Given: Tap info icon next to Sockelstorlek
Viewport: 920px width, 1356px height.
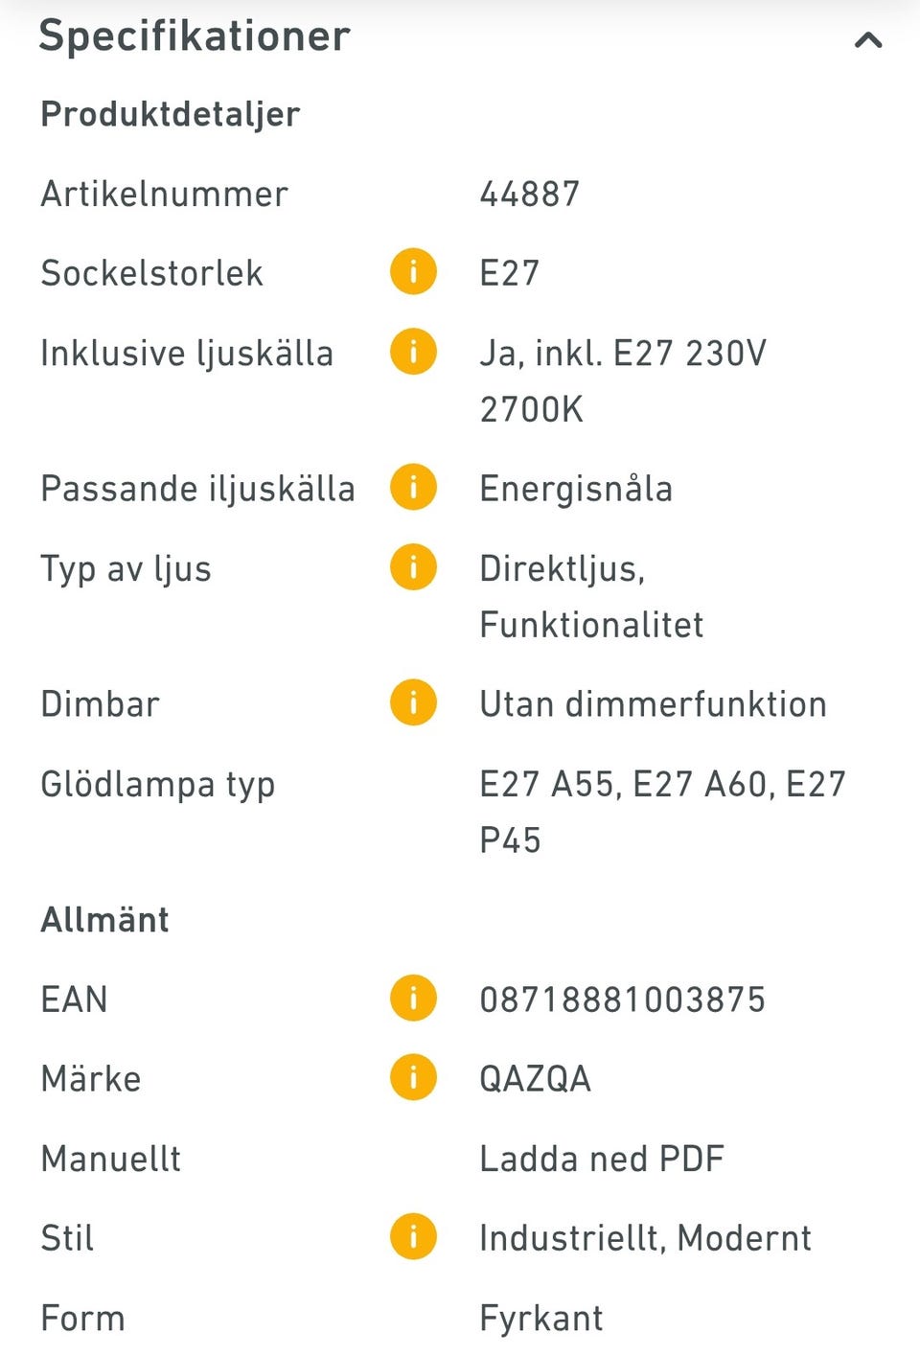Looking at the screenshot, I should tap(413, 272).
